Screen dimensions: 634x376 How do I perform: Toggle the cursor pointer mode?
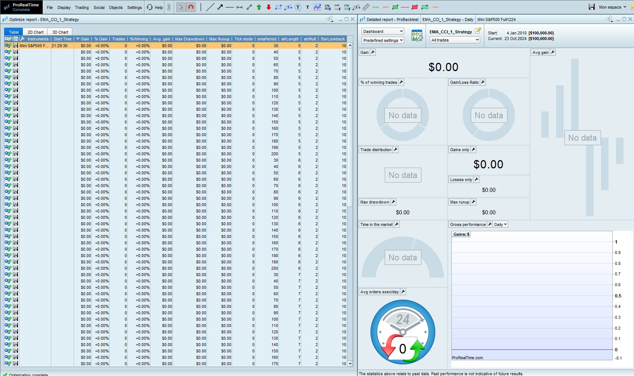pyautogui.click(x=181, y=7)
